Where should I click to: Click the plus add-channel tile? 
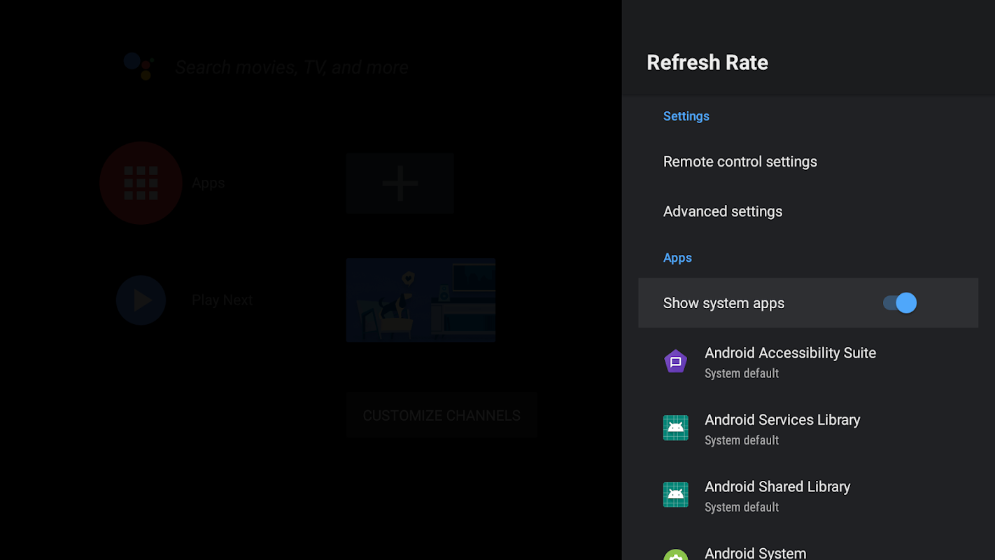coord(400,183)
